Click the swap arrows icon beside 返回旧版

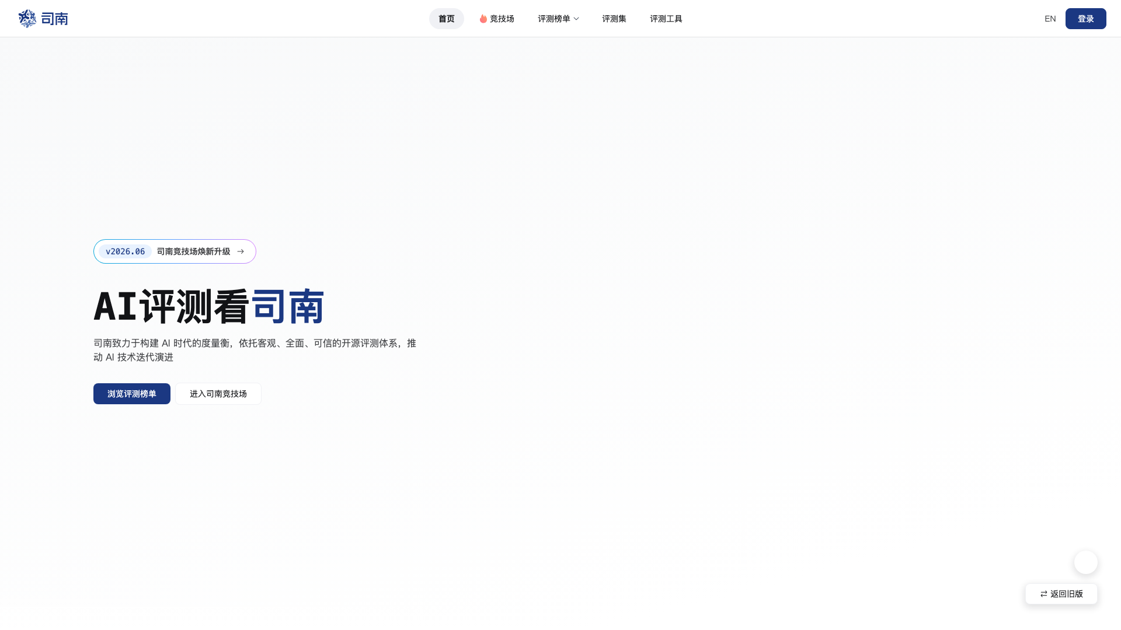(x=1044, y=594)
